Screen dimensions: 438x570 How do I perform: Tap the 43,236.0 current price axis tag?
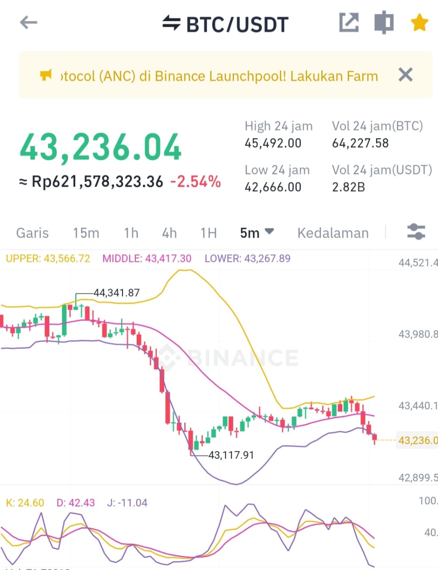[x=418, y=440]
